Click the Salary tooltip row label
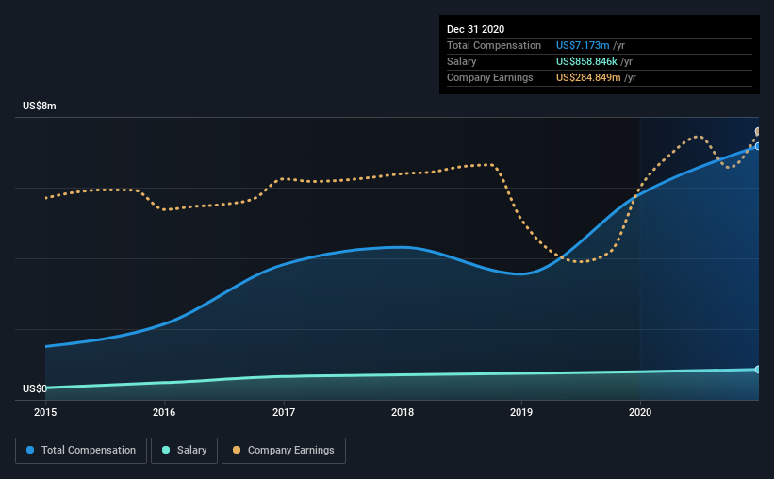The image size is (774, 479). tap(462, 61)
